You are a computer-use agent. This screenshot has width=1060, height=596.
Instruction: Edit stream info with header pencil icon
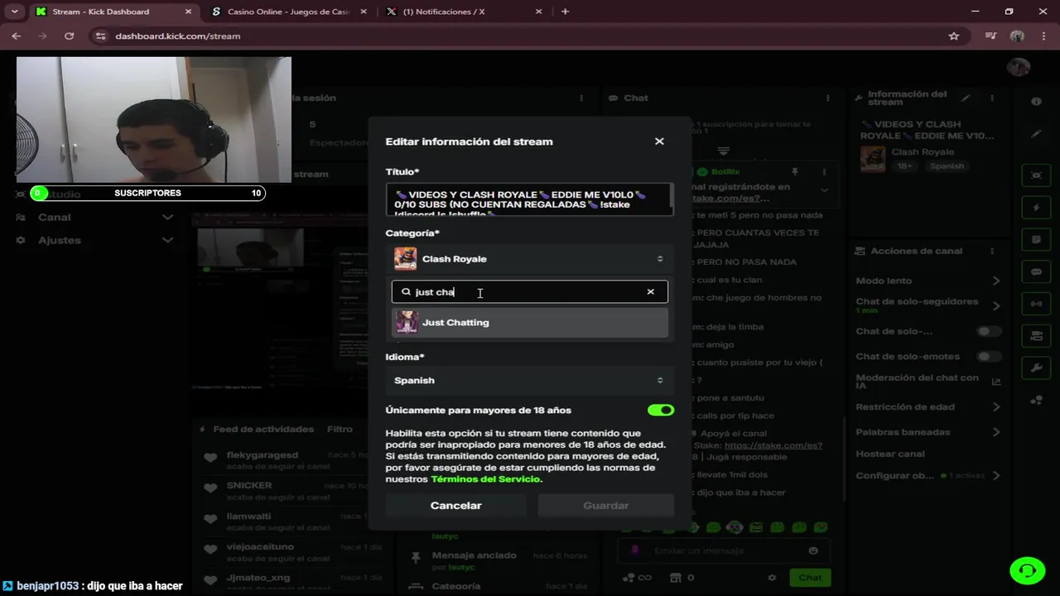966,99
